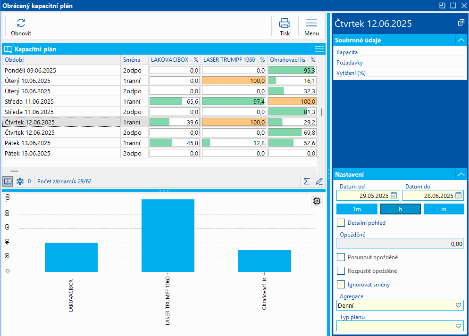The width and height of the screenshot is (469, 336).
Task: Click the LAKOVACIBOX chart bar
Action: tap(71, 257)
